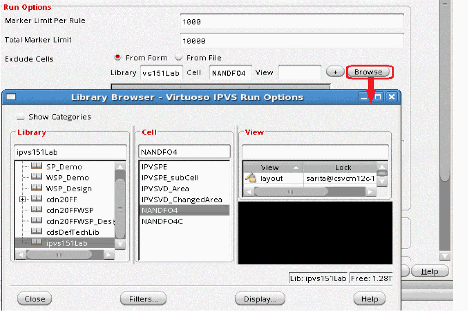Click view table horizontal scrollbar thumb

pos(291,192)
